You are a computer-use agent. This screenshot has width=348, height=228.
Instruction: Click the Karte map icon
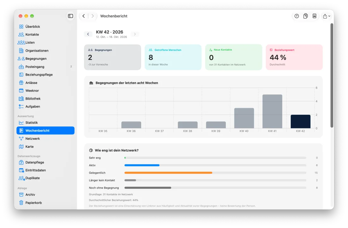(21, 147)
